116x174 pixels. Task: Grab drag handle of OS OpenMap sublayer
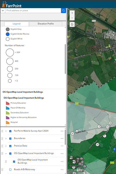(6, 162)
